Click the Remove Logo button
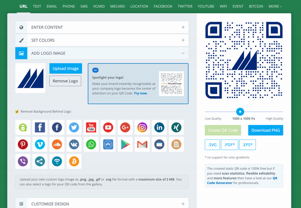 [x=65, y=81]
